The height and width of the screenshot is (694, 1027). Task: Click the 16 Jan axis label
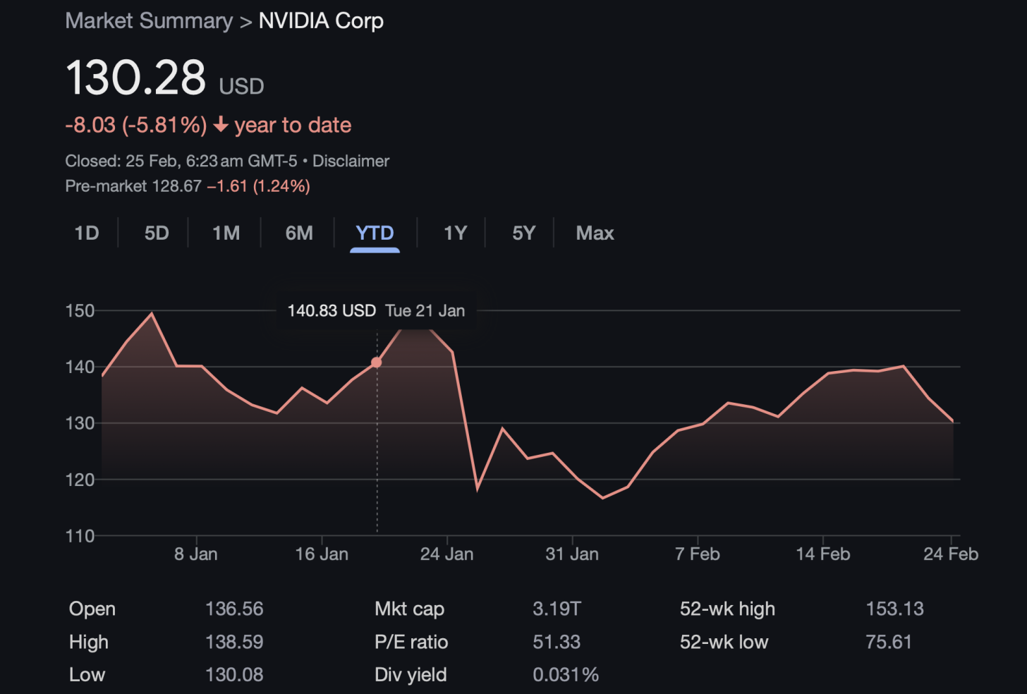[x=322, y=554]
